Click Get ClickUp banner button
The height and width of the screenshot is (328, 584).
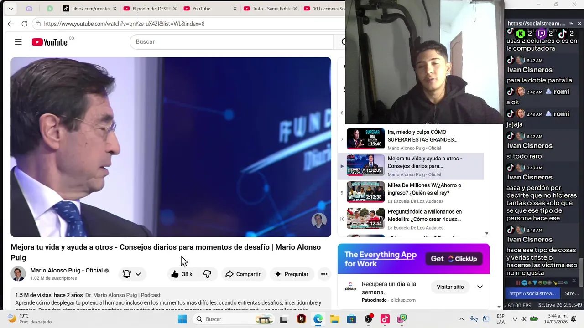[x=454, y=259]
